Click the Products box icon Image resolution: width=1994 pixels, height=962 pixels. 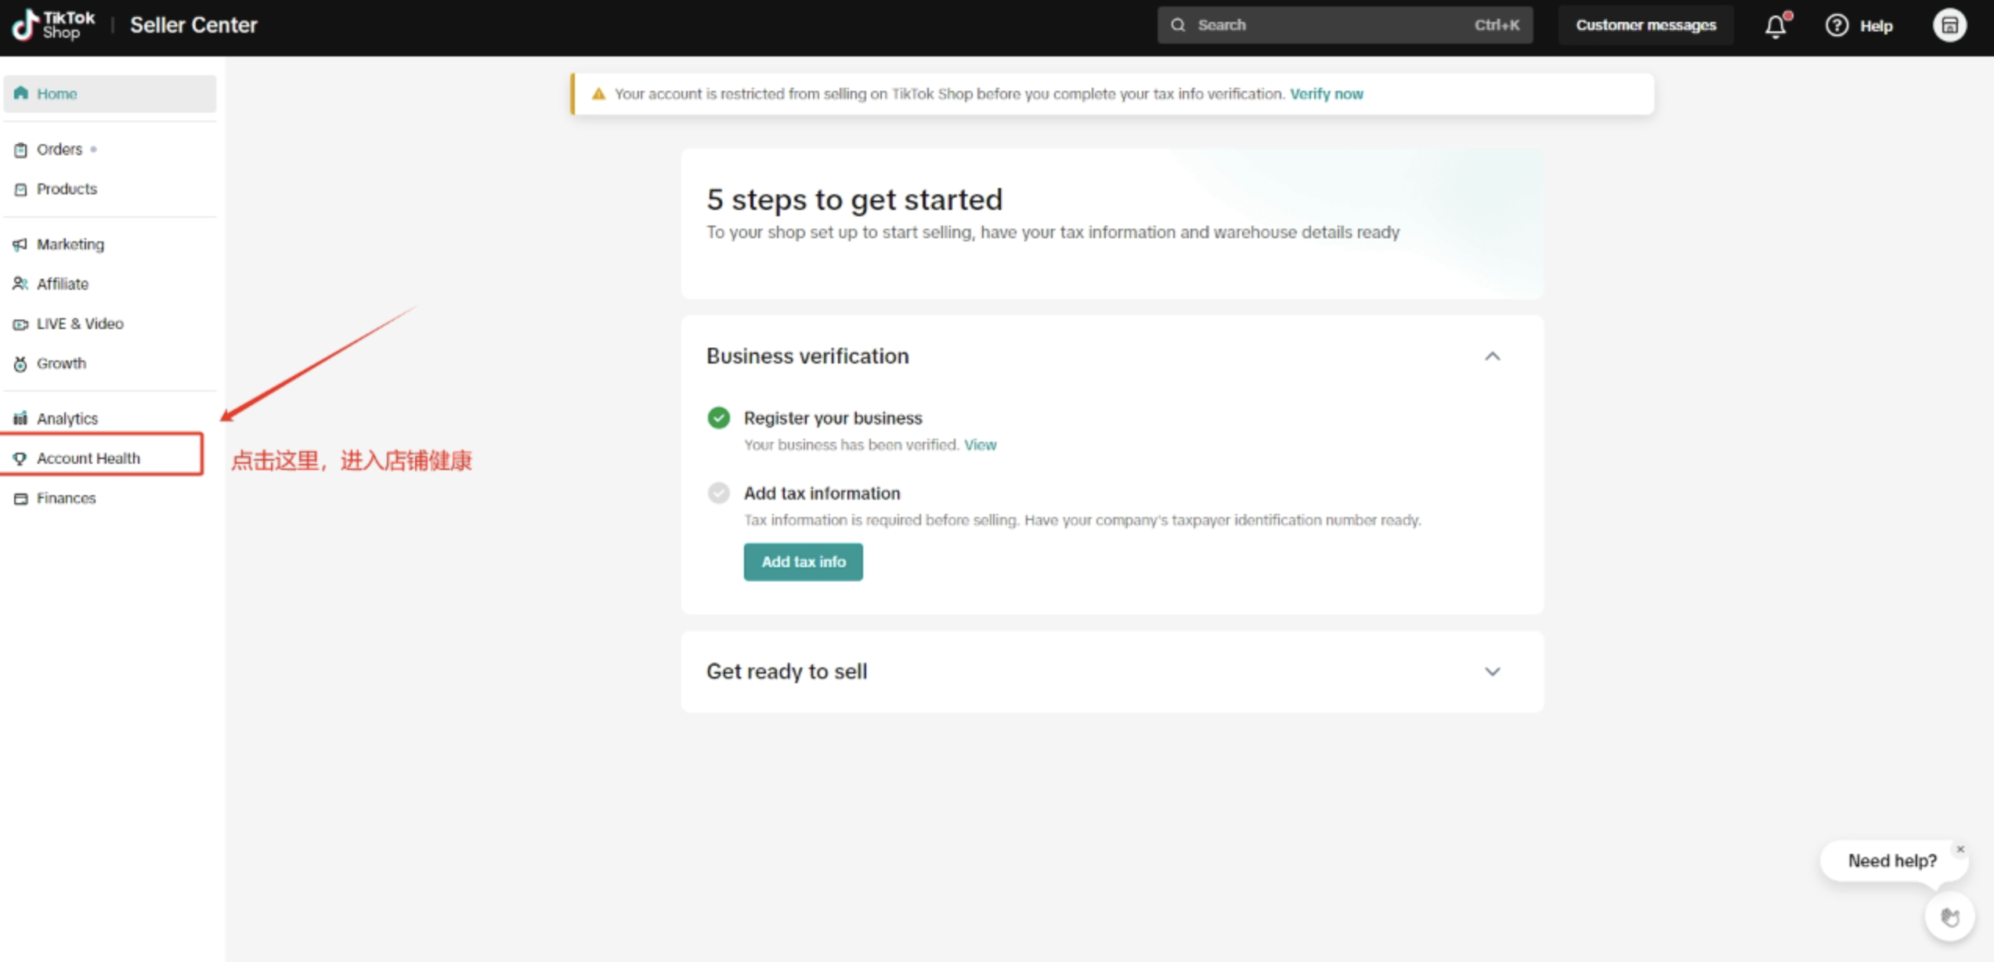click(21, 189)
